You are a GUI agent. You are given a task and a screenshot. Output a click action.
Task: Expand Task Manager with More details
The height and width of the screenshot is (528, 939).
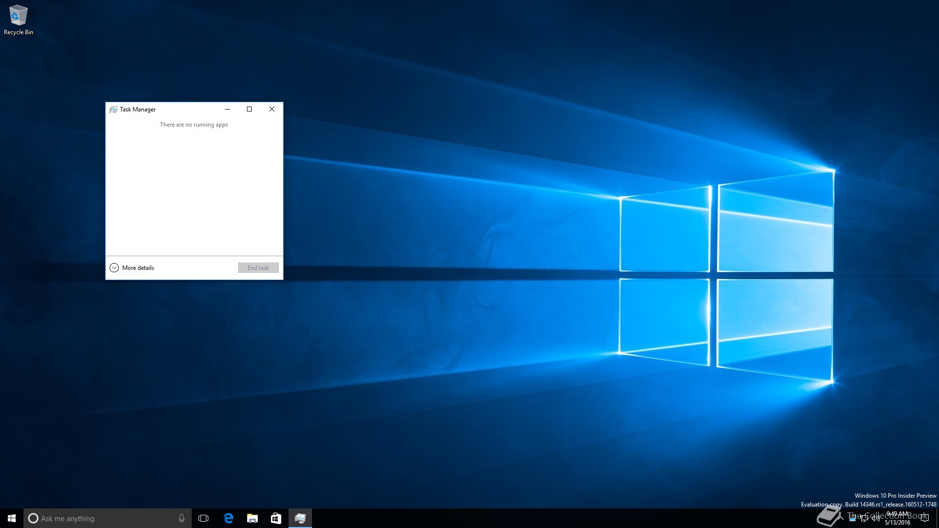click(x=132, y=267)
